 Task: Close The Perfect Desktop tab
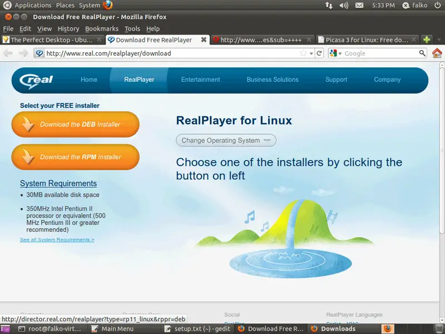(99, 40)
